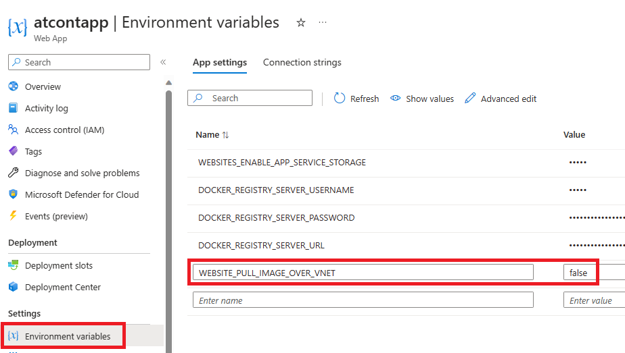Click the atcontapp environment variables header icon
Image resolution: width=625 pixels, height=353 pixels.
(18, 28)
